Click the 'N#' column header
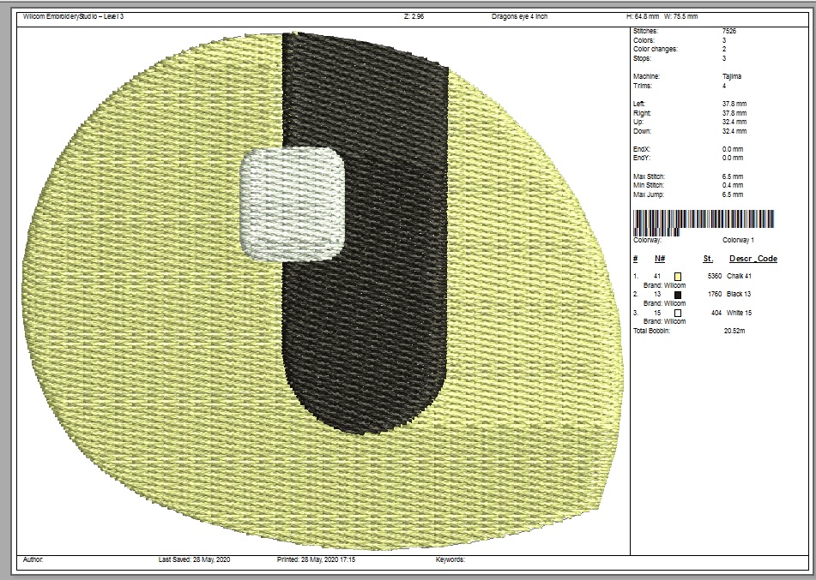This screenshot has height=580, width=816. pyautogui.click(x=659, y=259)
